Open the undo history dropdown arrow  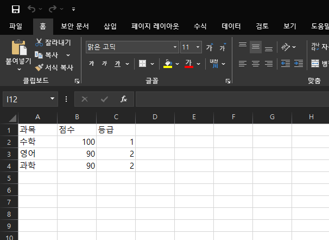tap(41, 9)
